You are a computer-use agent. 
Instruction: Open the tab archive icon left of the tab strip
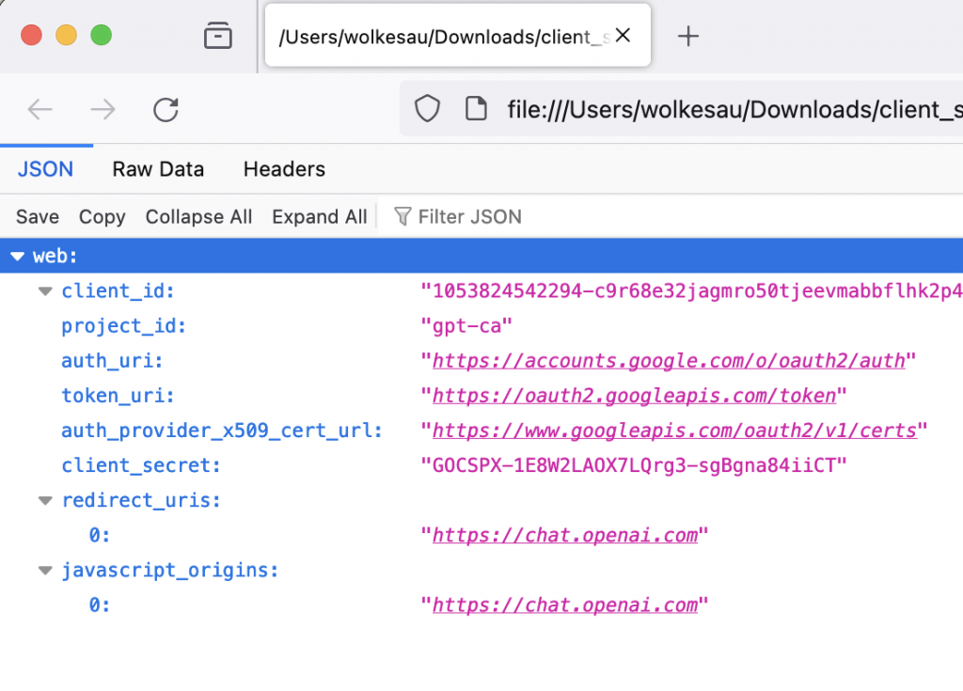(x=217, y=36)
